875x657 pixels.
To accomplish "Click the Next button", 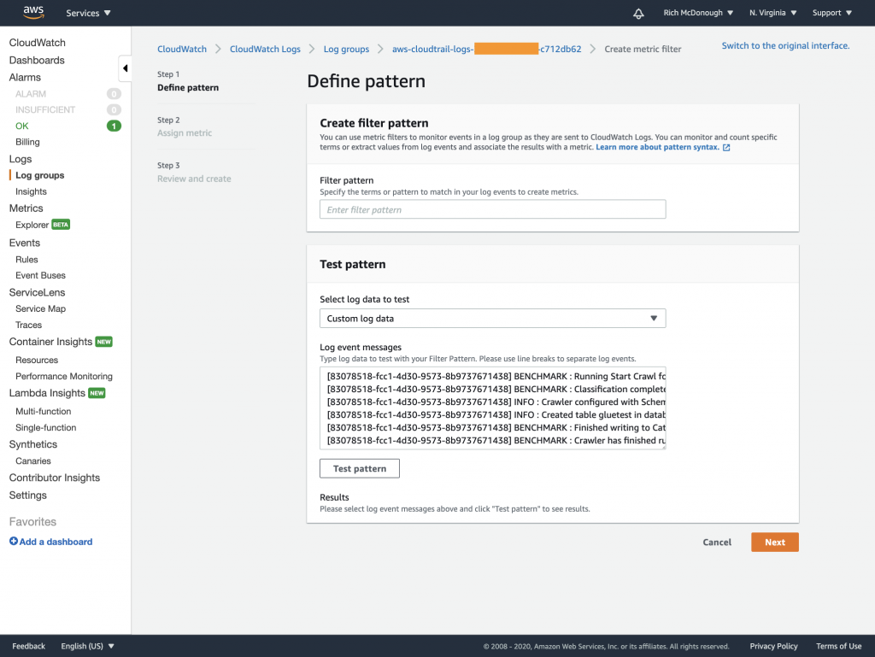I will pos(774,542).
